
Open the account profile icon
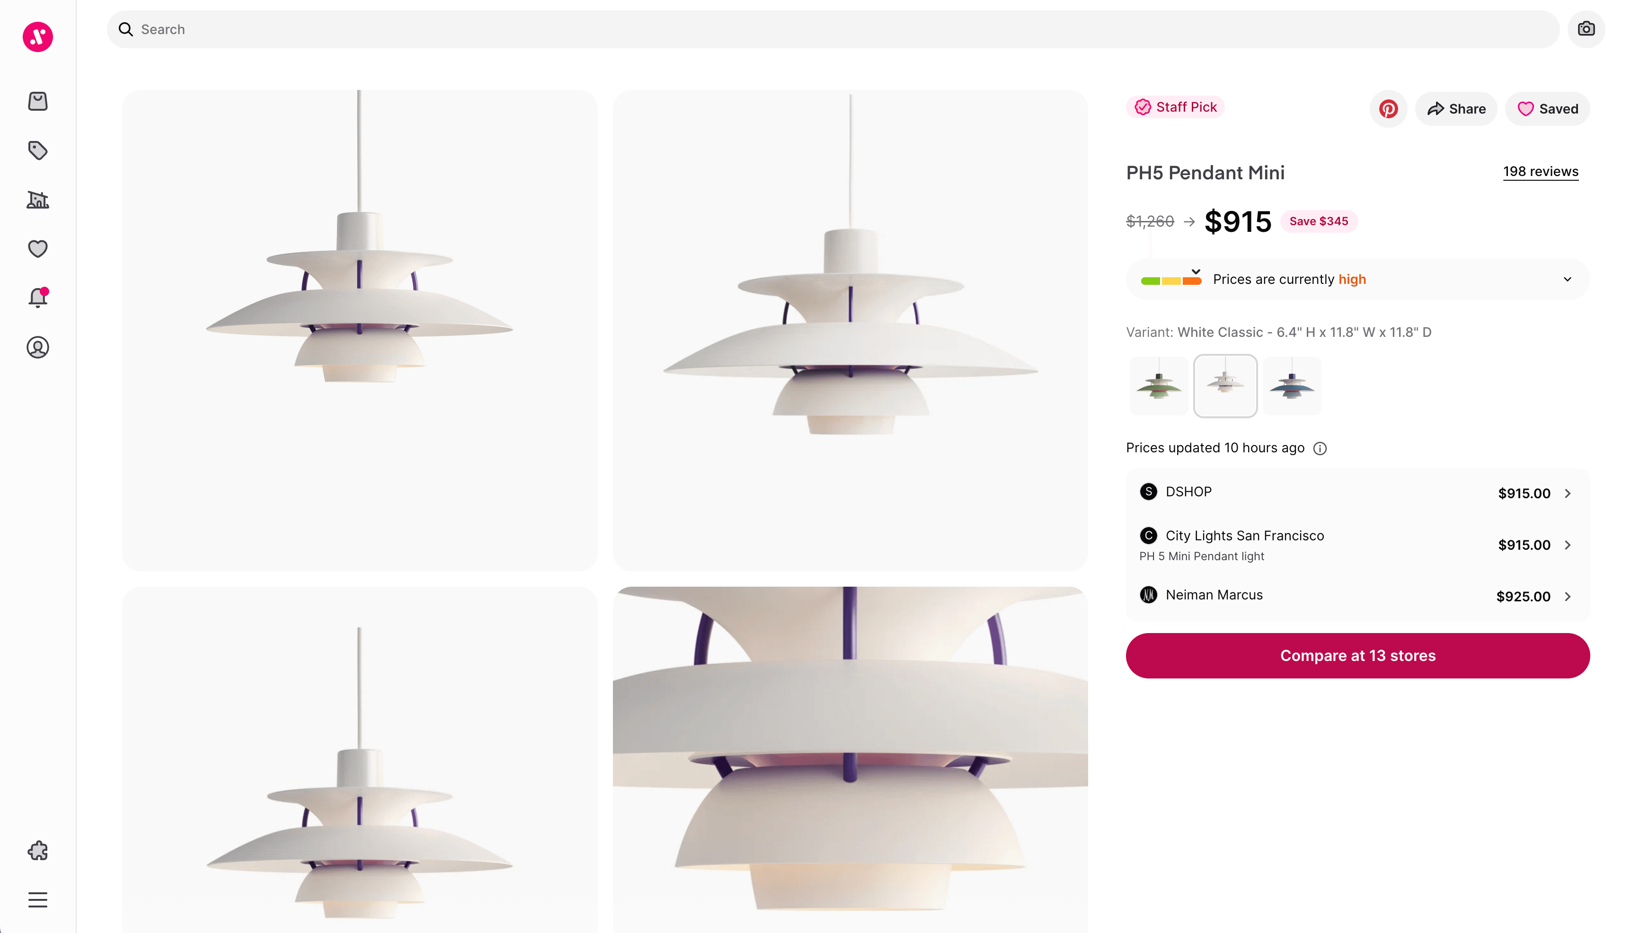38,347
